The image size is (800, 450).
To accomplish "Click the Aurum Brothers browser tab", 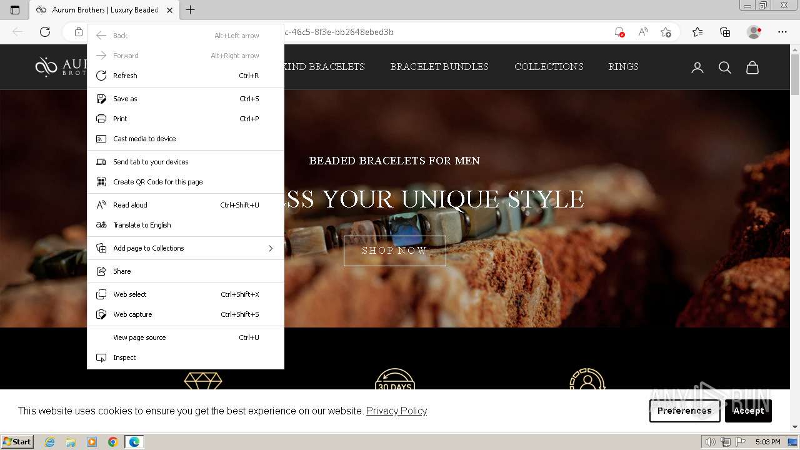I will pos(105,10).
